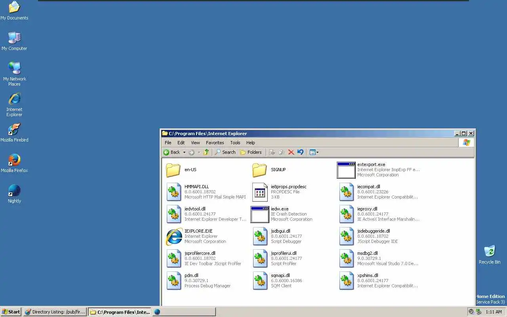Click the jsprofilercore.dll file name

[x=200, y=253]
